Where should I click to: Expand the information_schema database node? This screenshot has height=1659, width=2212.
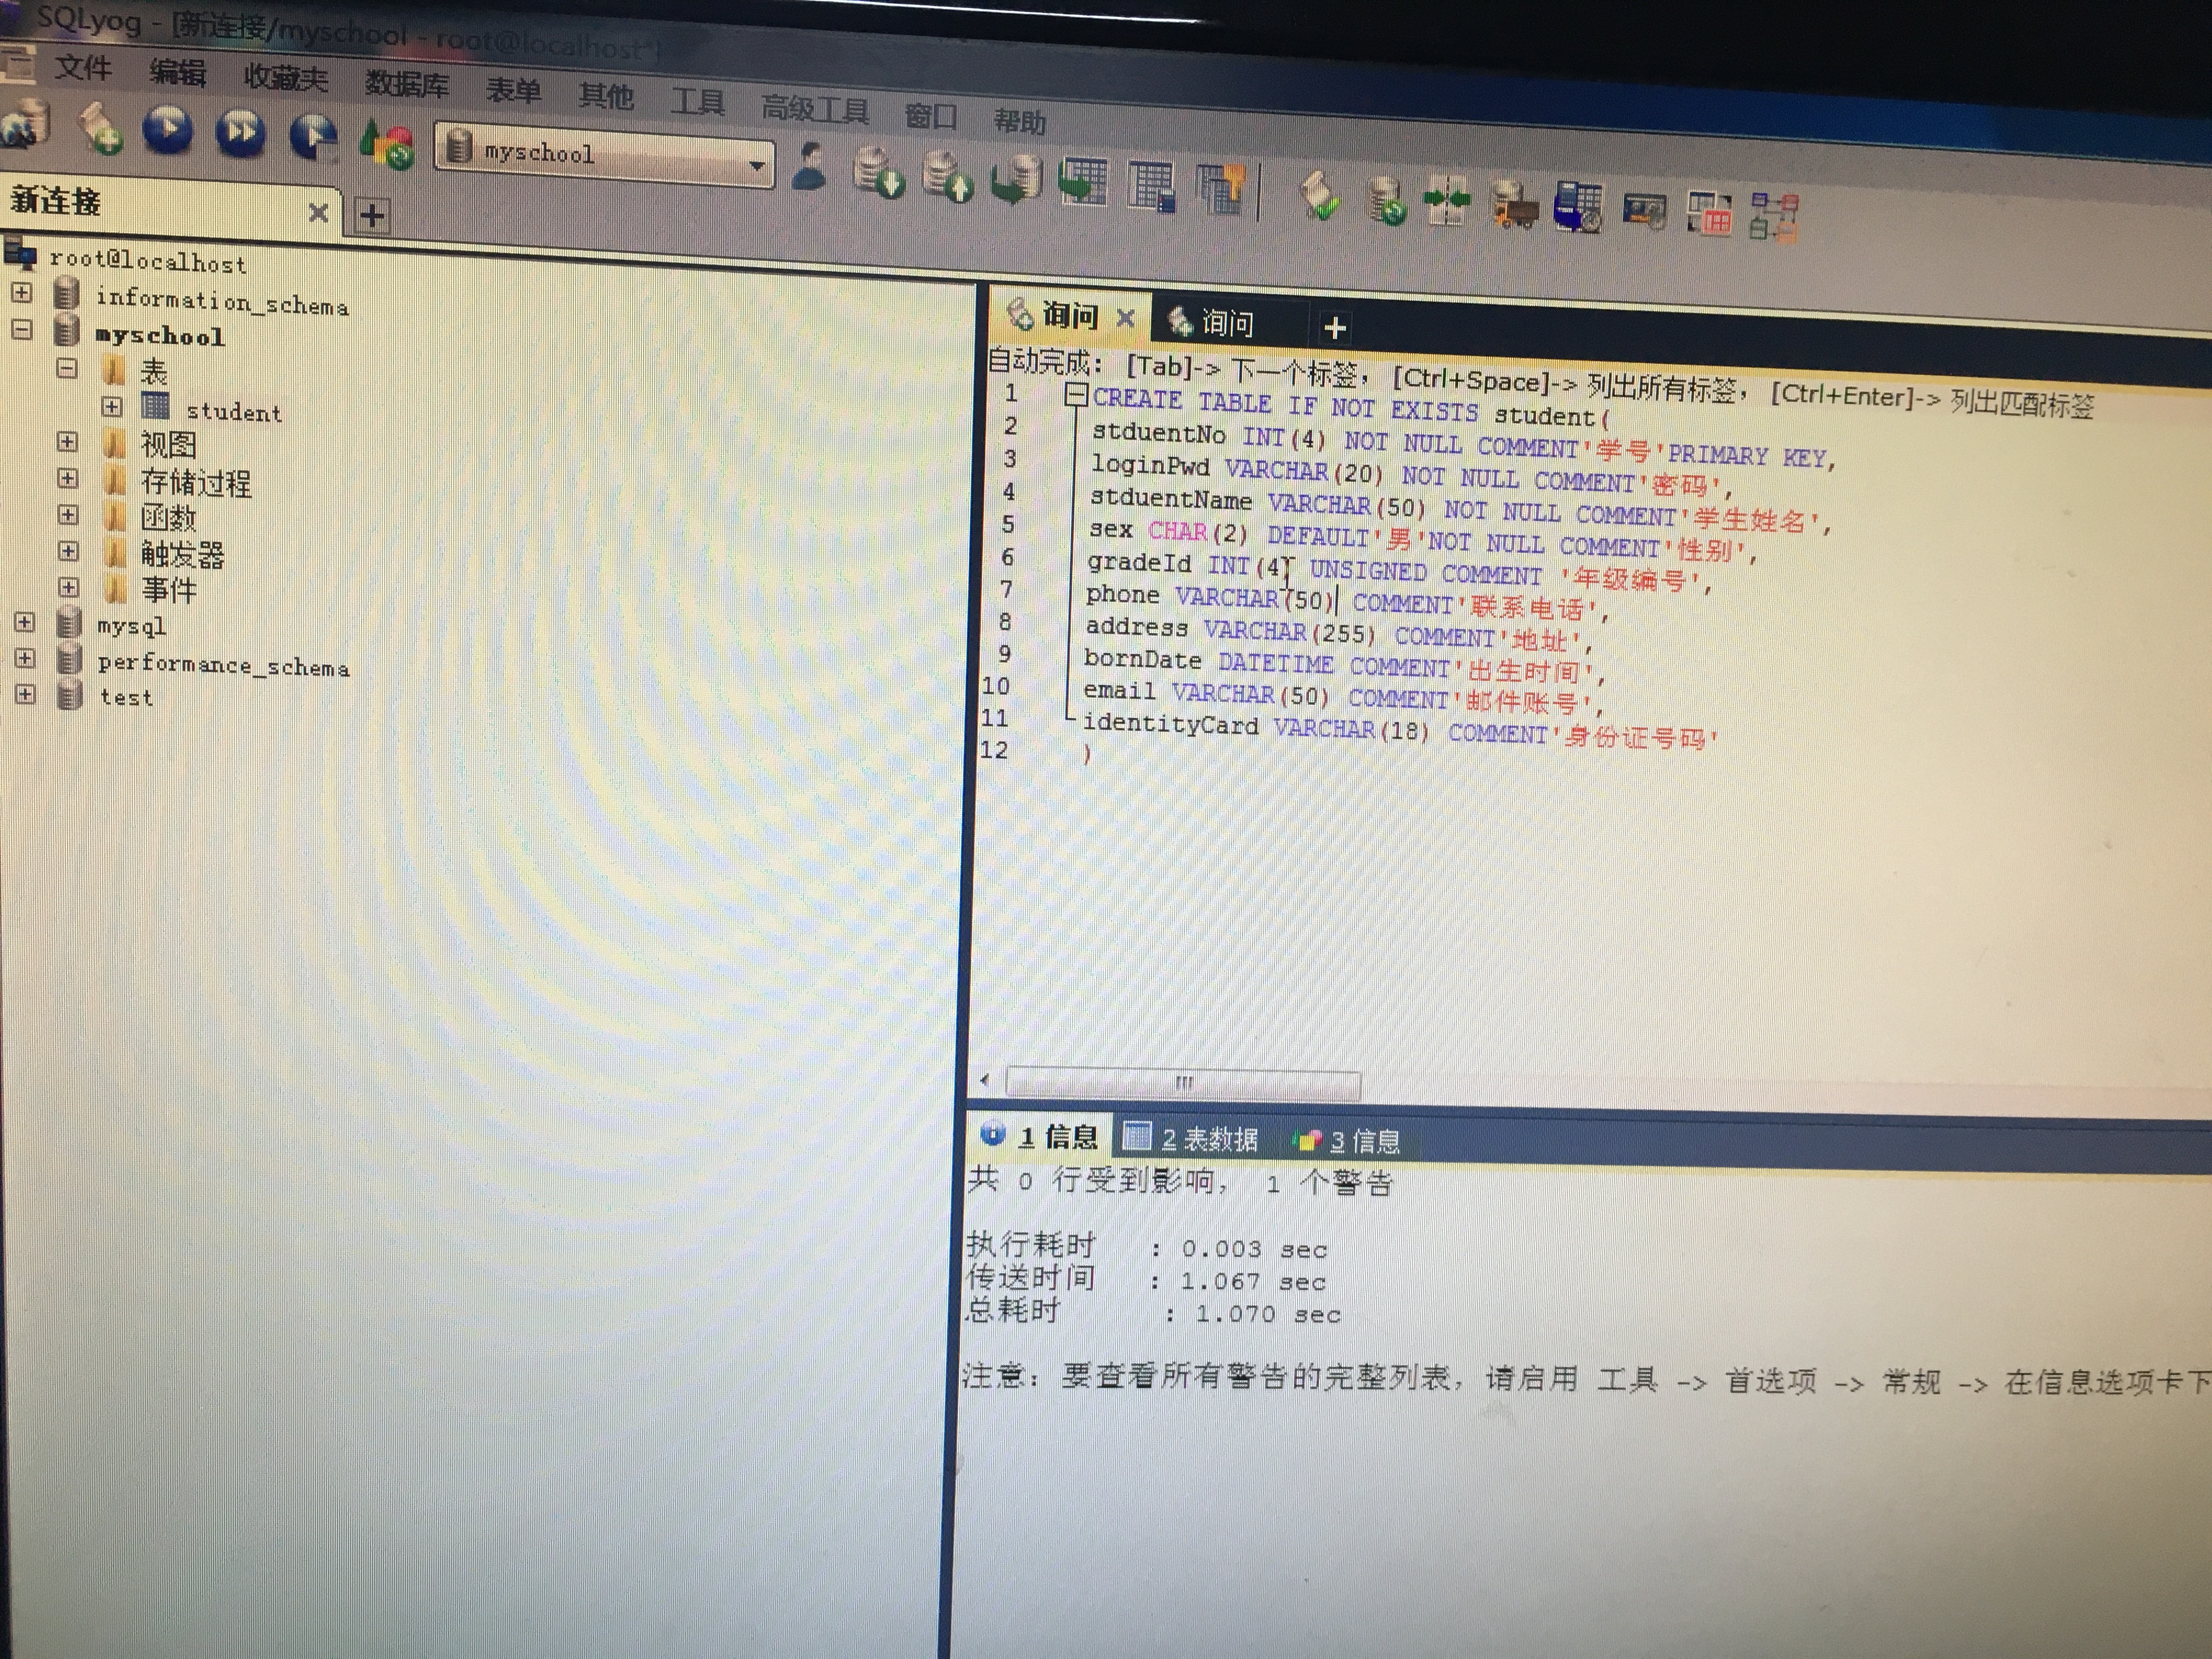tap(22, 293)
